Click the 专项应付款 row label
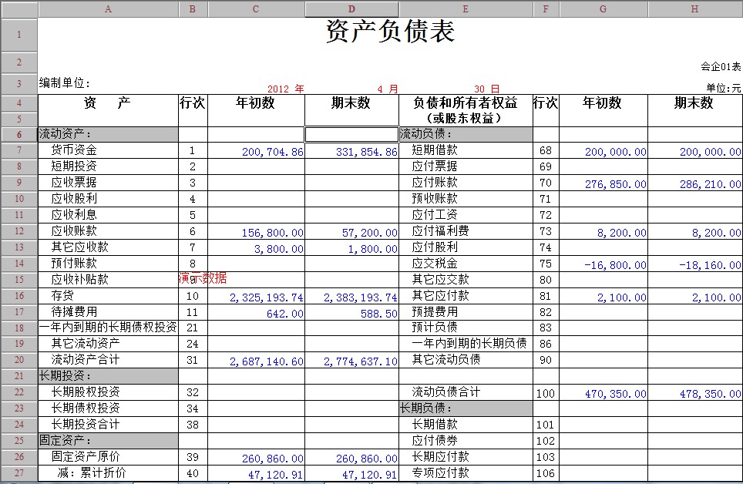Screen dimensions: 743x484 [x=440, y=472]
